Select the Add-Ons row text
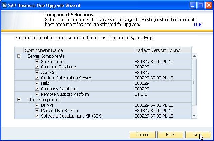214x141 pixels. tap(49, 72)
